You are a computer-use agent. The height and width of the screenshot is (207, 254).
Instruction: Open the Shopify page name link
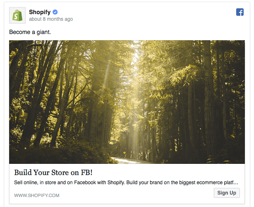click(x=40, y=12)
